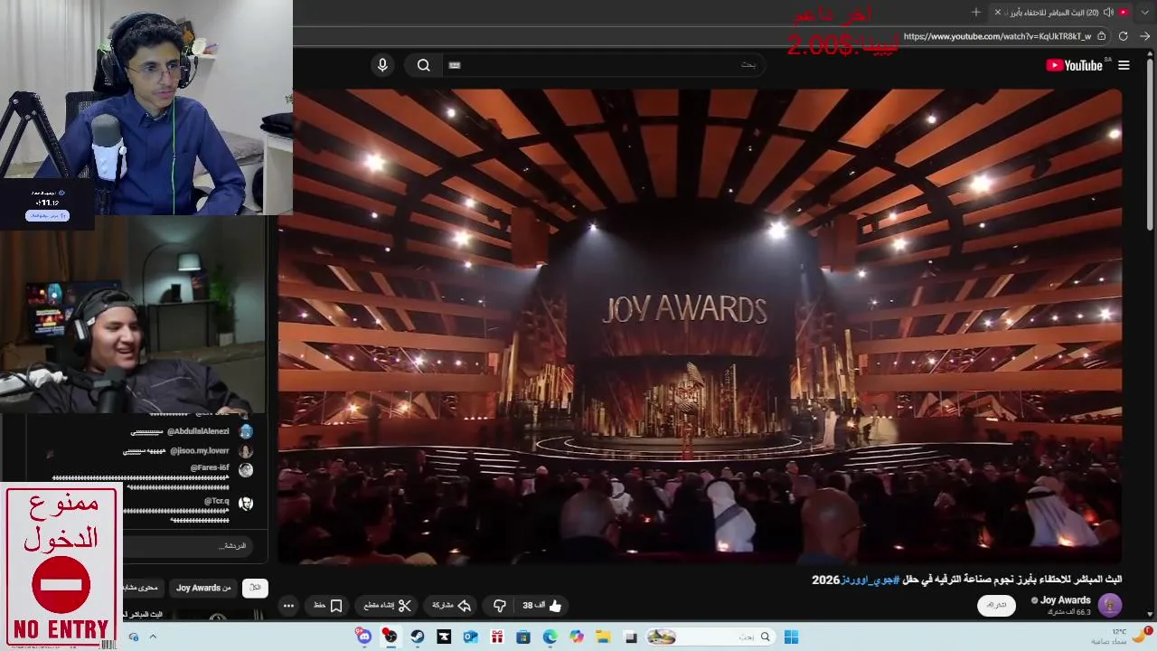Screen dimensions: 1157x651
Task: Open the YouTube hamburger guide menu
Action: (1124, 65)
